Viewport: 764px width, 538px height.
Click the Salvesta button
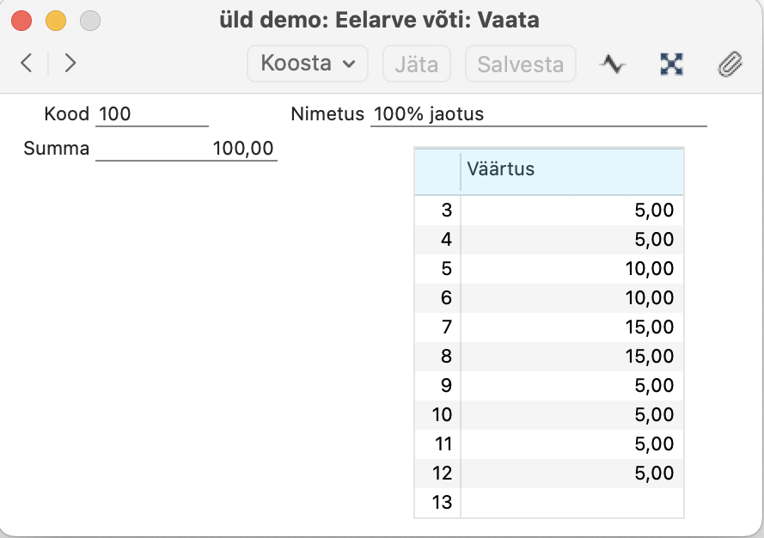coord(520,64)
